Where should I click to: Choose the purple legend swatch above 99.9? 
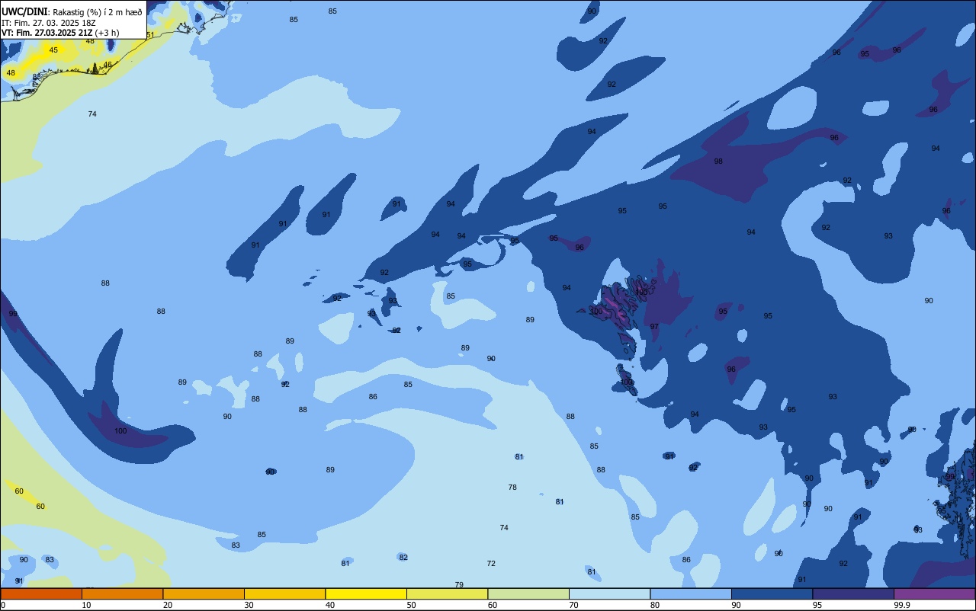(934, 593)
